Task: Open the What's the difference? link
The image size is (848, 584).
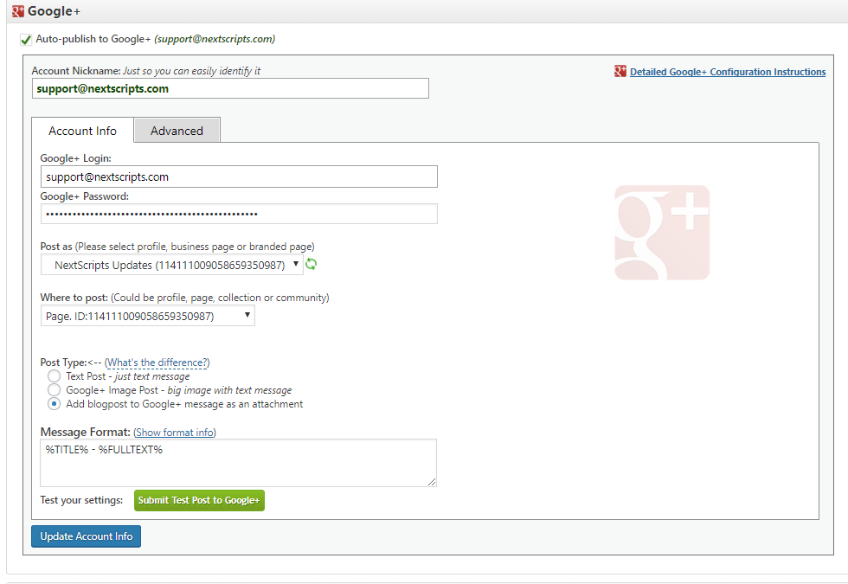Action: (x=157, y=363)
